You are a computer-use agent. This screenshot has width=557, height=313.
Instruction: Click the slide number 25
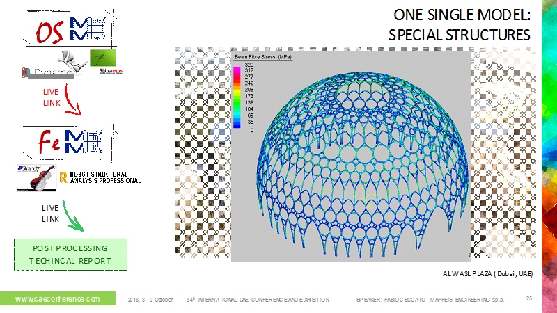(529, 298)
